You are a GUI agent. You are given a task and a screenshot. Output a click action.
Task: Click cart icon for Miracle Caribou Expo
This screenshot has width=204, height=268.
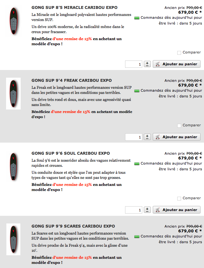(158, 64)
